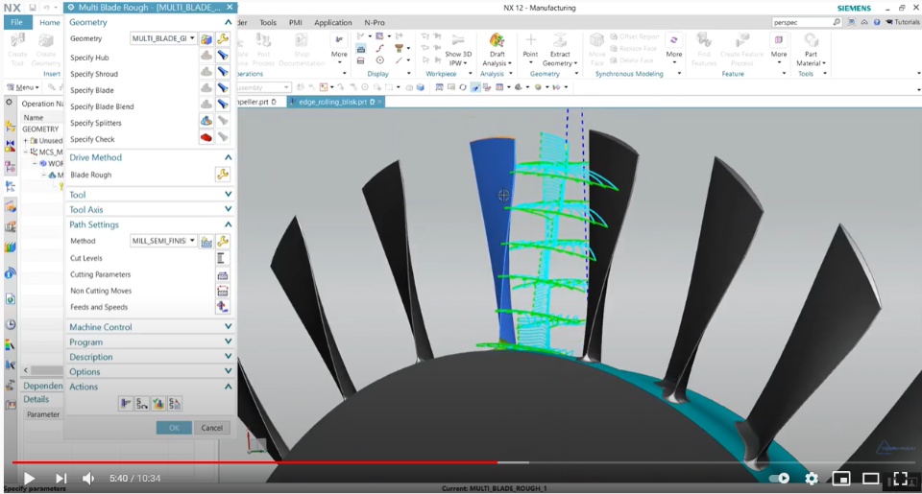
Task: Open the MILL_SEMI_FINISH method dropdown
Action: [x=163, y=241]
